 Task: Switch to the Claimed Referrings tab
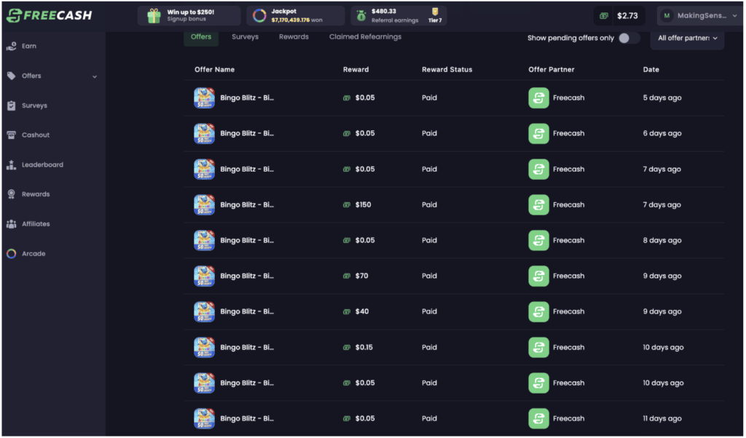point(364,36)
